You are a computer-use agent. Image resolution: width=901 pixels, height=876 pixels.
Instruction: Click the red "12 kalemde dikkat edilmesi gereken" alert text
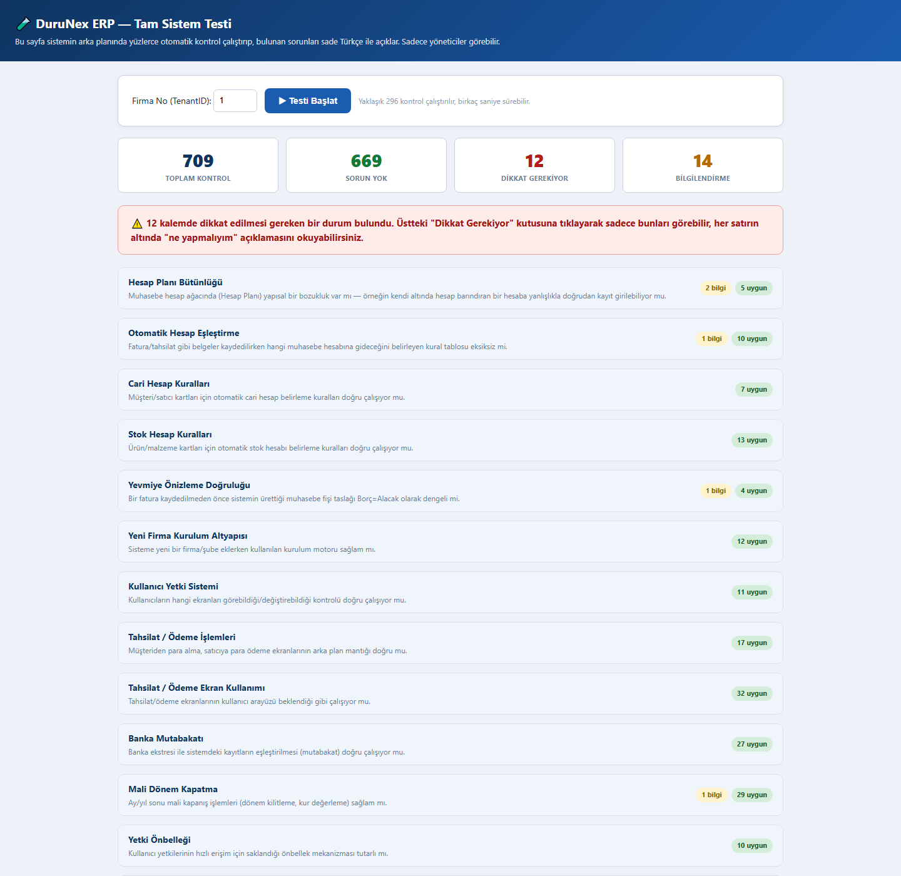tap(445, 230)
